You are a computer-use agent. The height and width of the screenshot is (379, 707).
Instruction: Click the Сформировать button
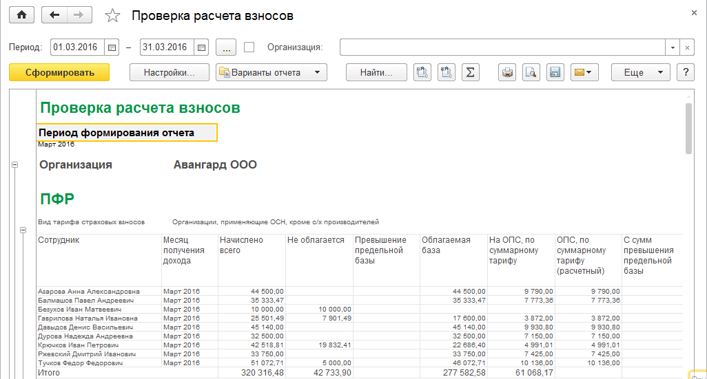pyautogui.click(x=59, y=72)
